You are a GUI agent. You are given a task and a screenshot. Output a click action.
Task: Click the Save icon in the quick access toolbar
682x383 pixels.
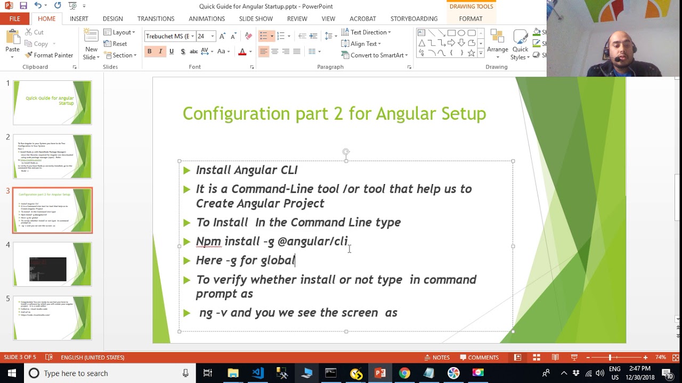[23, 6]
